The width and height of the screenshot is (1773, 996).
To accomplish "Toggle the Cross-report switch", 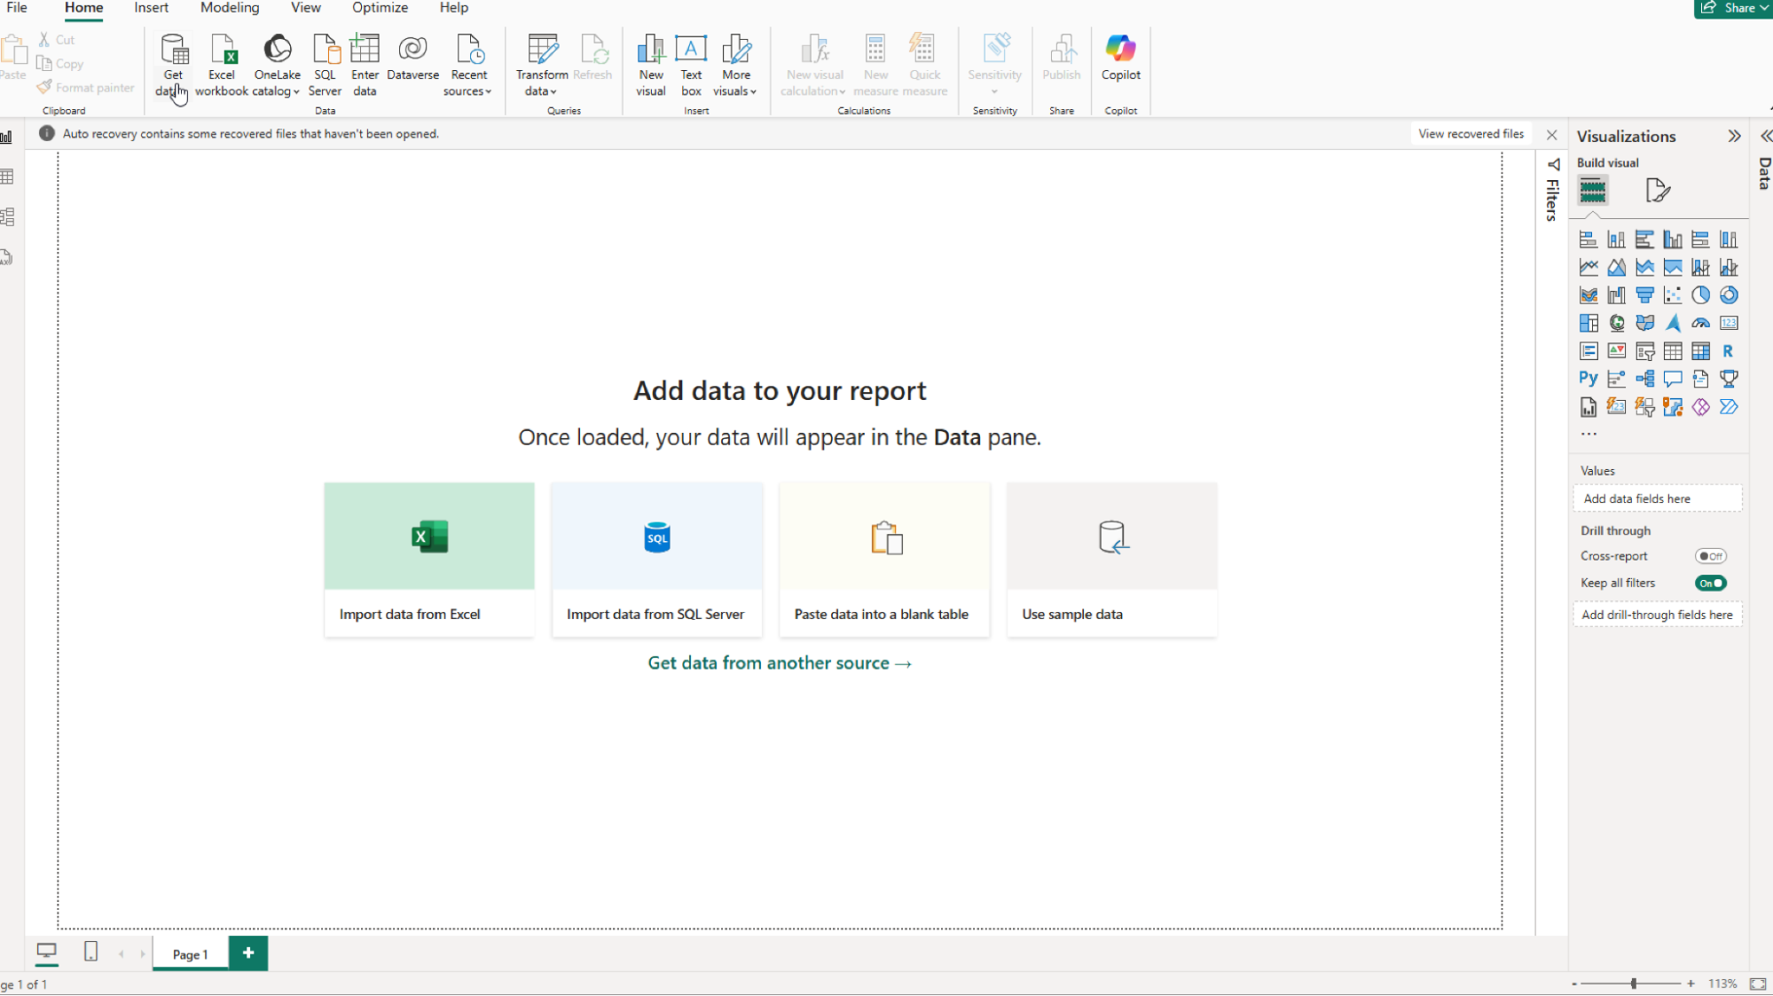I will coord(1711,556).
